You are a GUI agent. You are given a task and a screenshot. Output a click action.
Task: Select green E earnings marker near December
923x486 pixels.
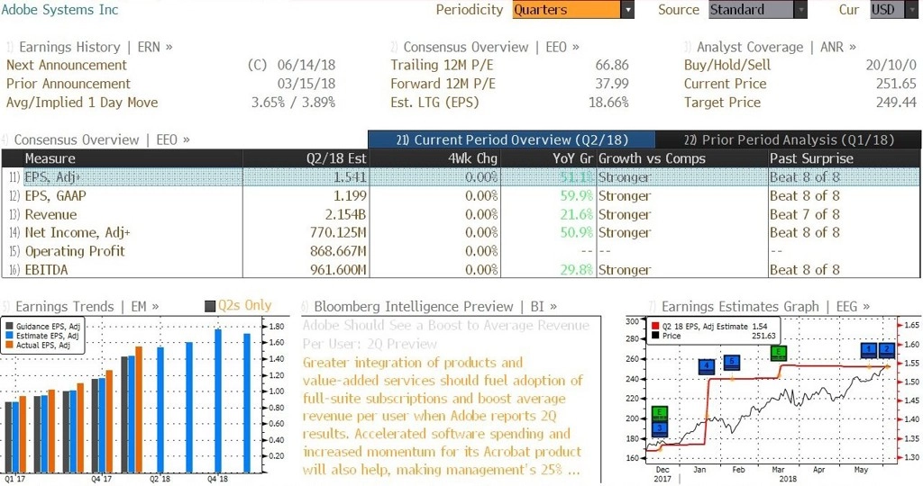tap(660, 414)
